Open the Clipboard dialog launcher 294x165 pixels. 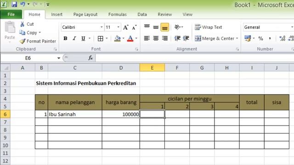pyautogui.click(x=55, y=49)
